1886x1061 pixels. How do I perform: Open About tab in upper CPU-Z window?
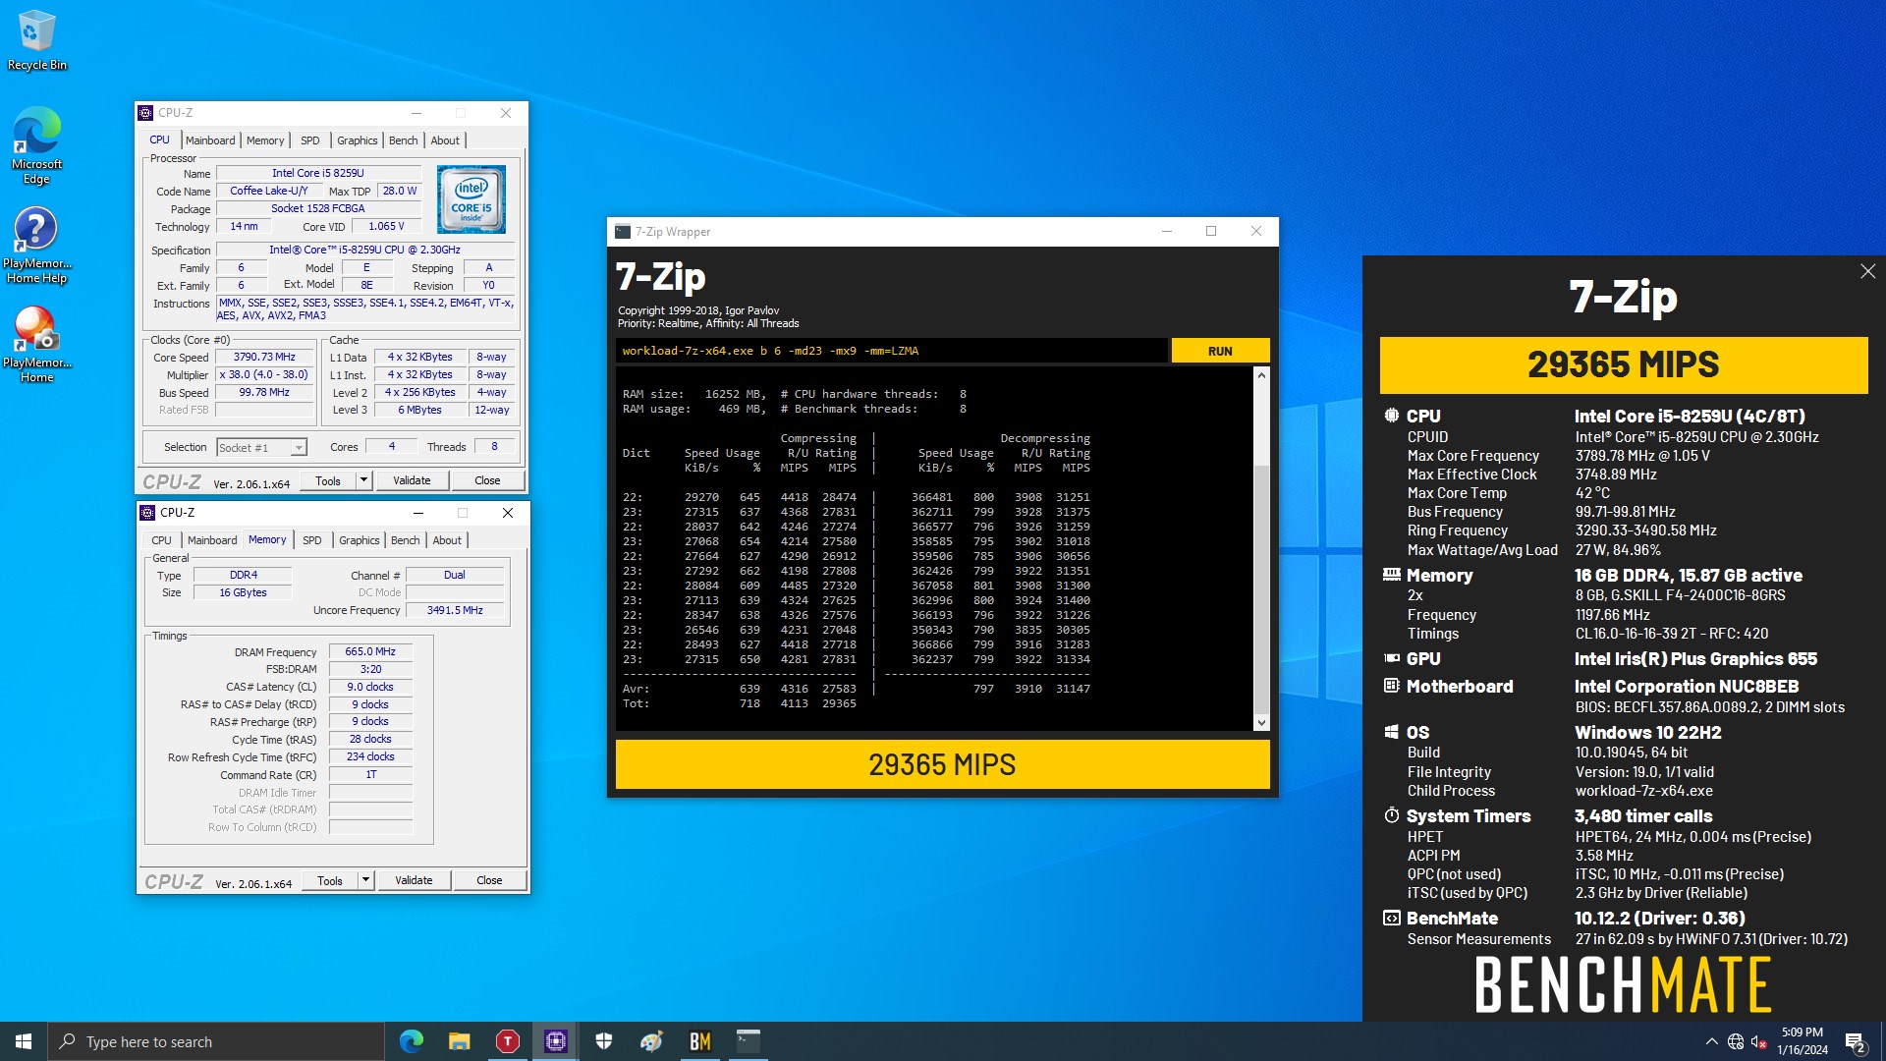(445, 140)
